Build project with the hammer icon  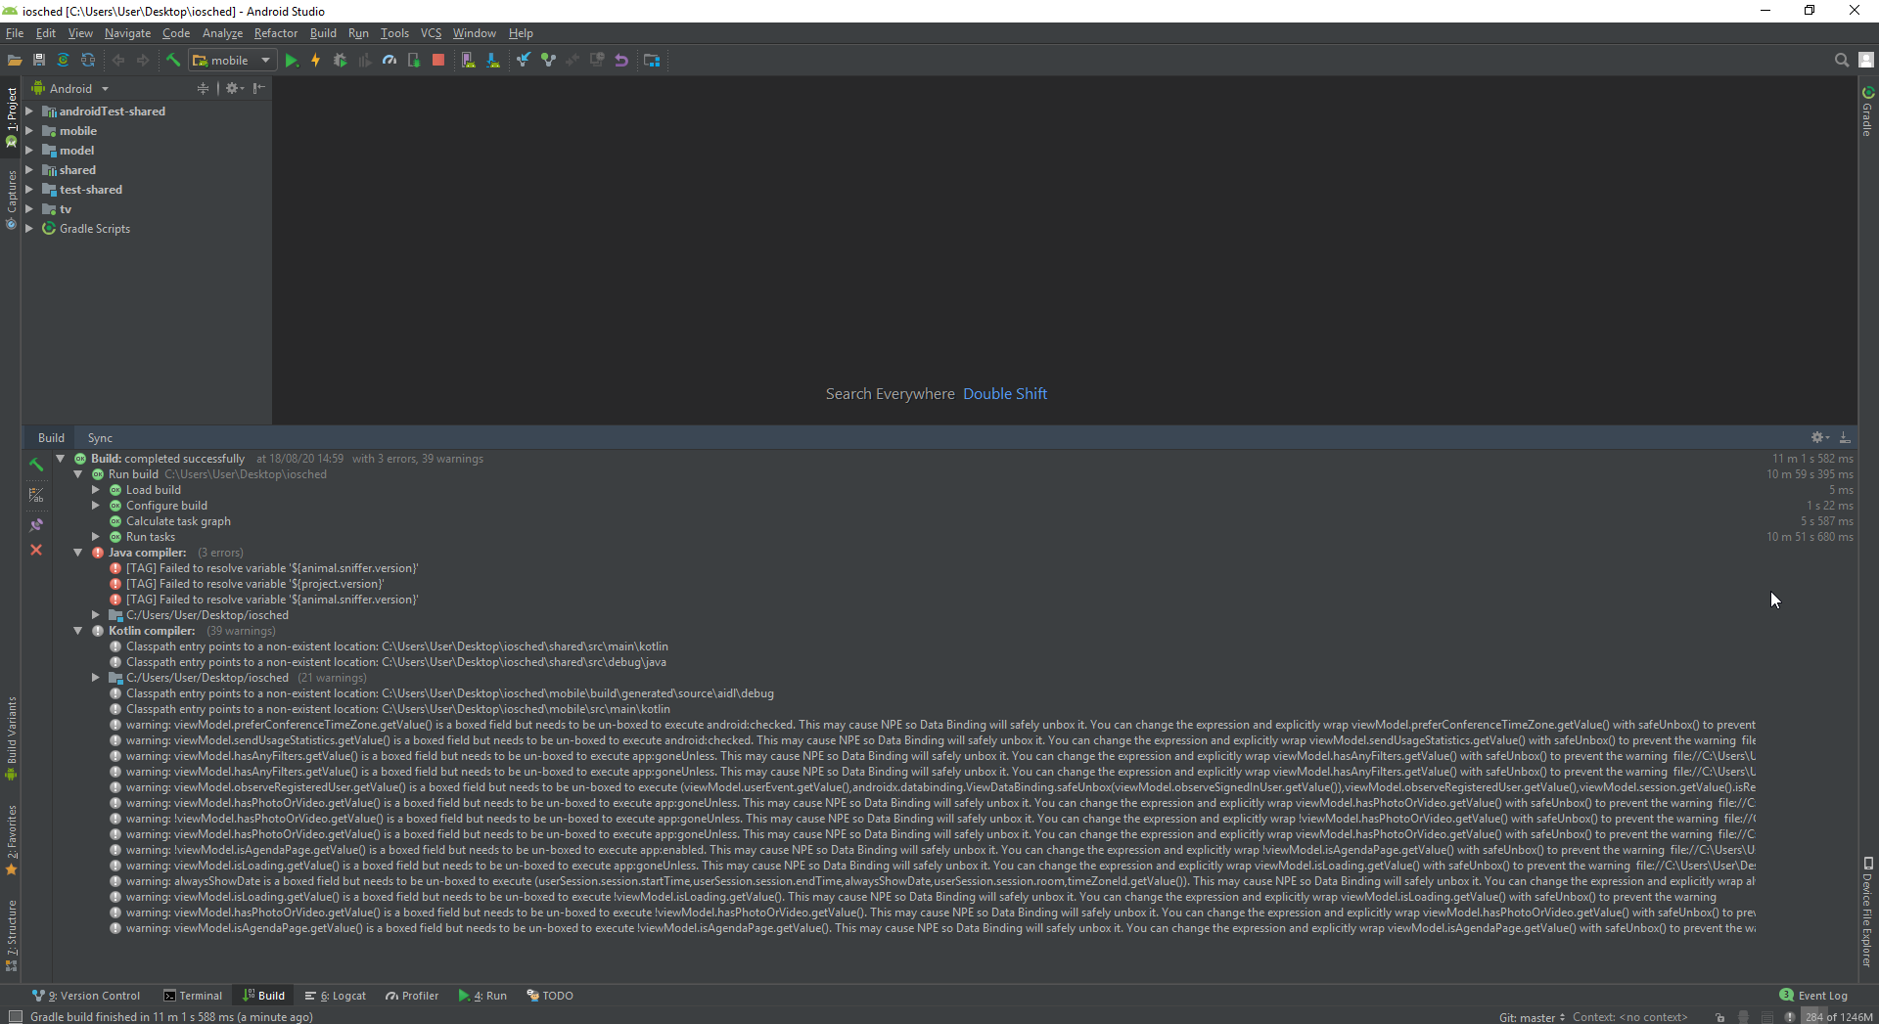(x=172, y=60)
